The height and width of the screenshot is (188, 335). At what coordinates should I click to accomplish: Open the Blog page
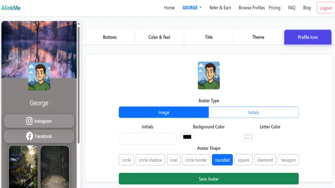pyautogui.click(x=307, y=8)
